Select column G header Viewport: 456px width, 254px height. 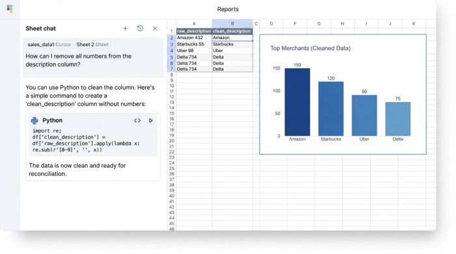[x=319, y=23]
